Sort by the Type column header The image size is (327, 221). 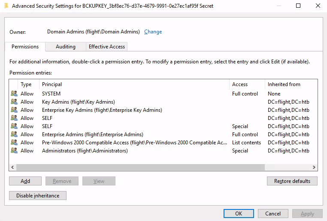tap(29, 84)
